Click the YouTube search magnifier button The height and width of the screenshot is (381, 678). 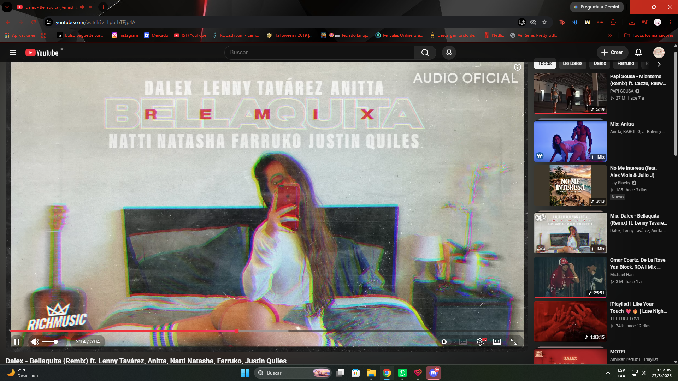tap(425, 53)
